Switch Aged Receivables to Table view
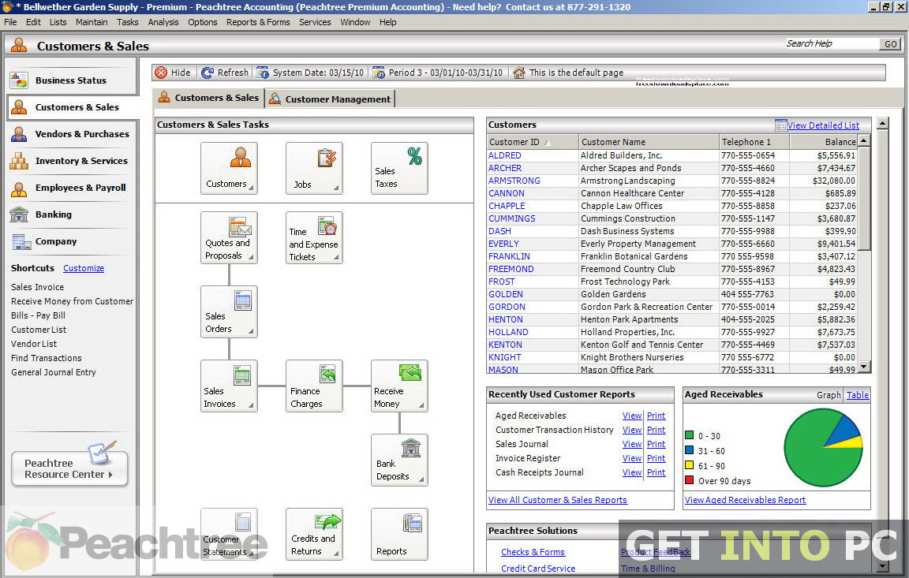Image resolution: width=909 pixels, height=578 pixels. [858, 395]
